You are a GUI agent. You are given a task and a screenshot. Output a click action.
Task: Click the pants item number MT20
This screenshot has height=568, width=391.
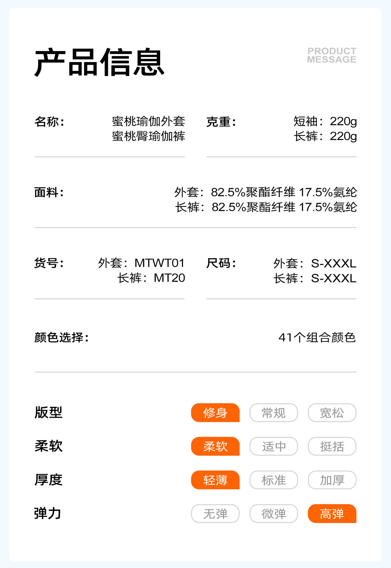tap(169, 278)
